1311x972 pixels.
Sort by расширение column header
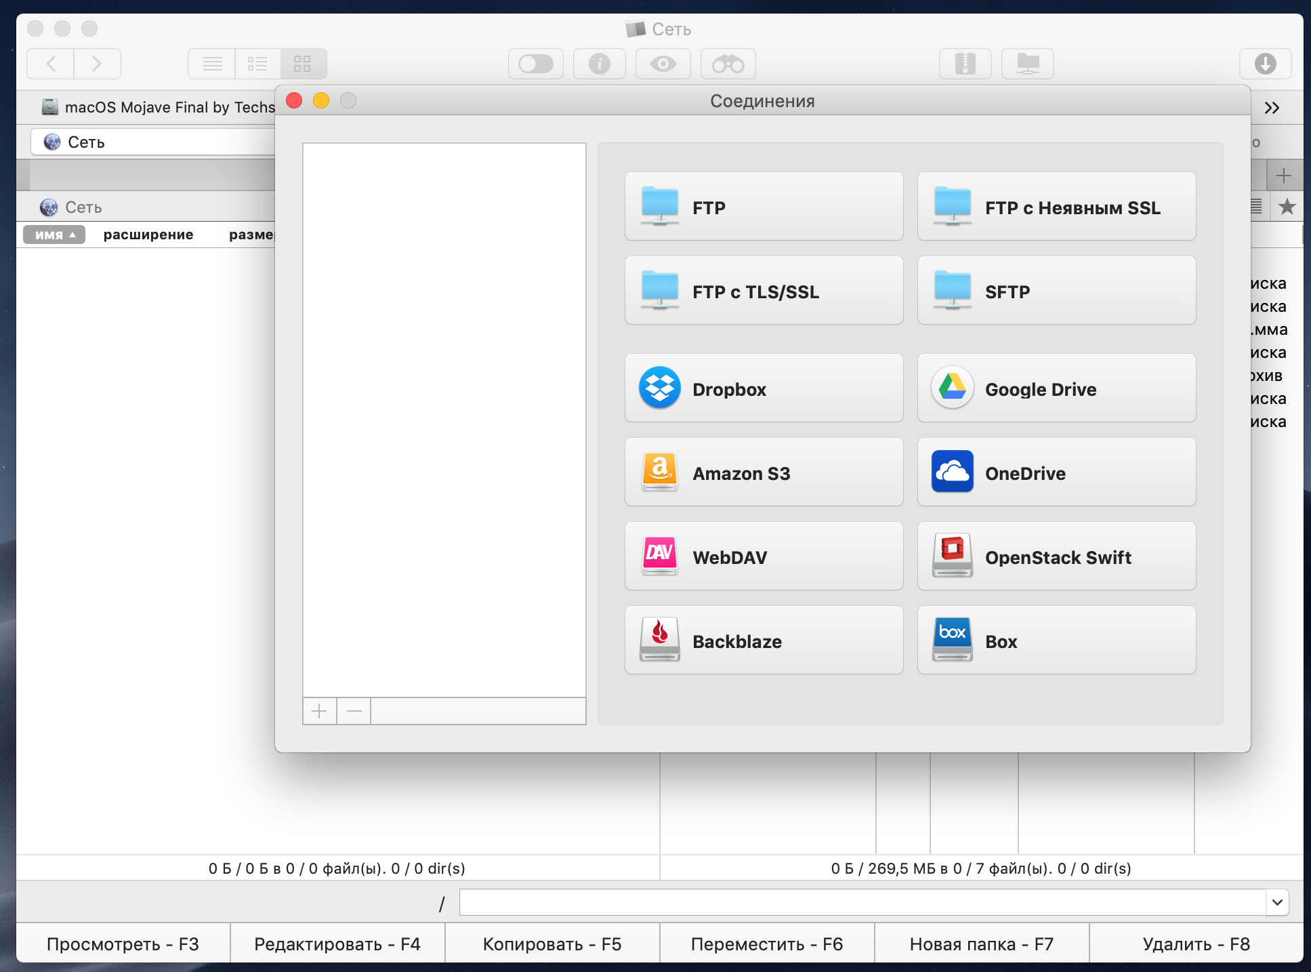click(148, 235)
